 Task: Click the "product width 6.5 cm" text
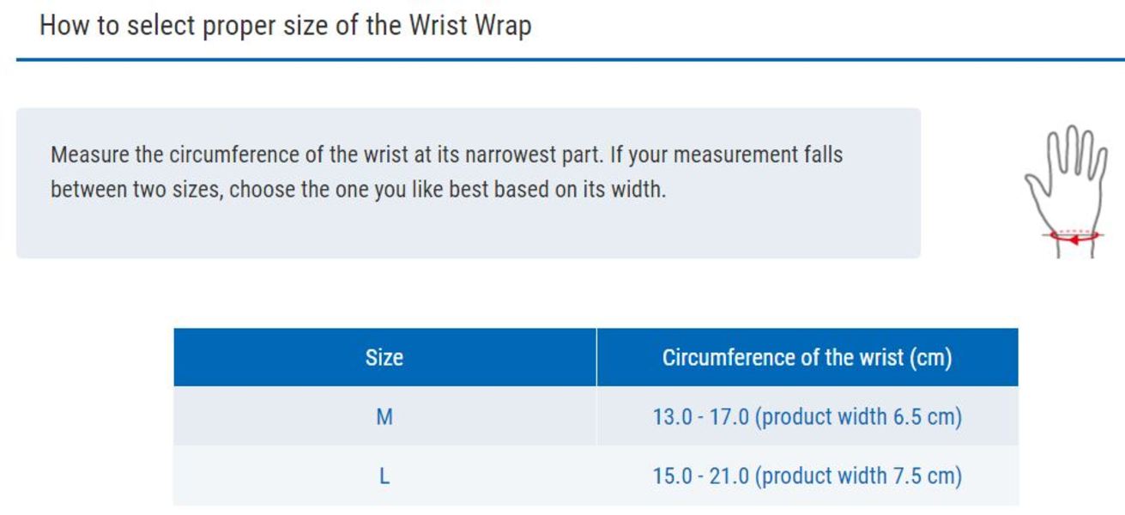coord(858,417)
